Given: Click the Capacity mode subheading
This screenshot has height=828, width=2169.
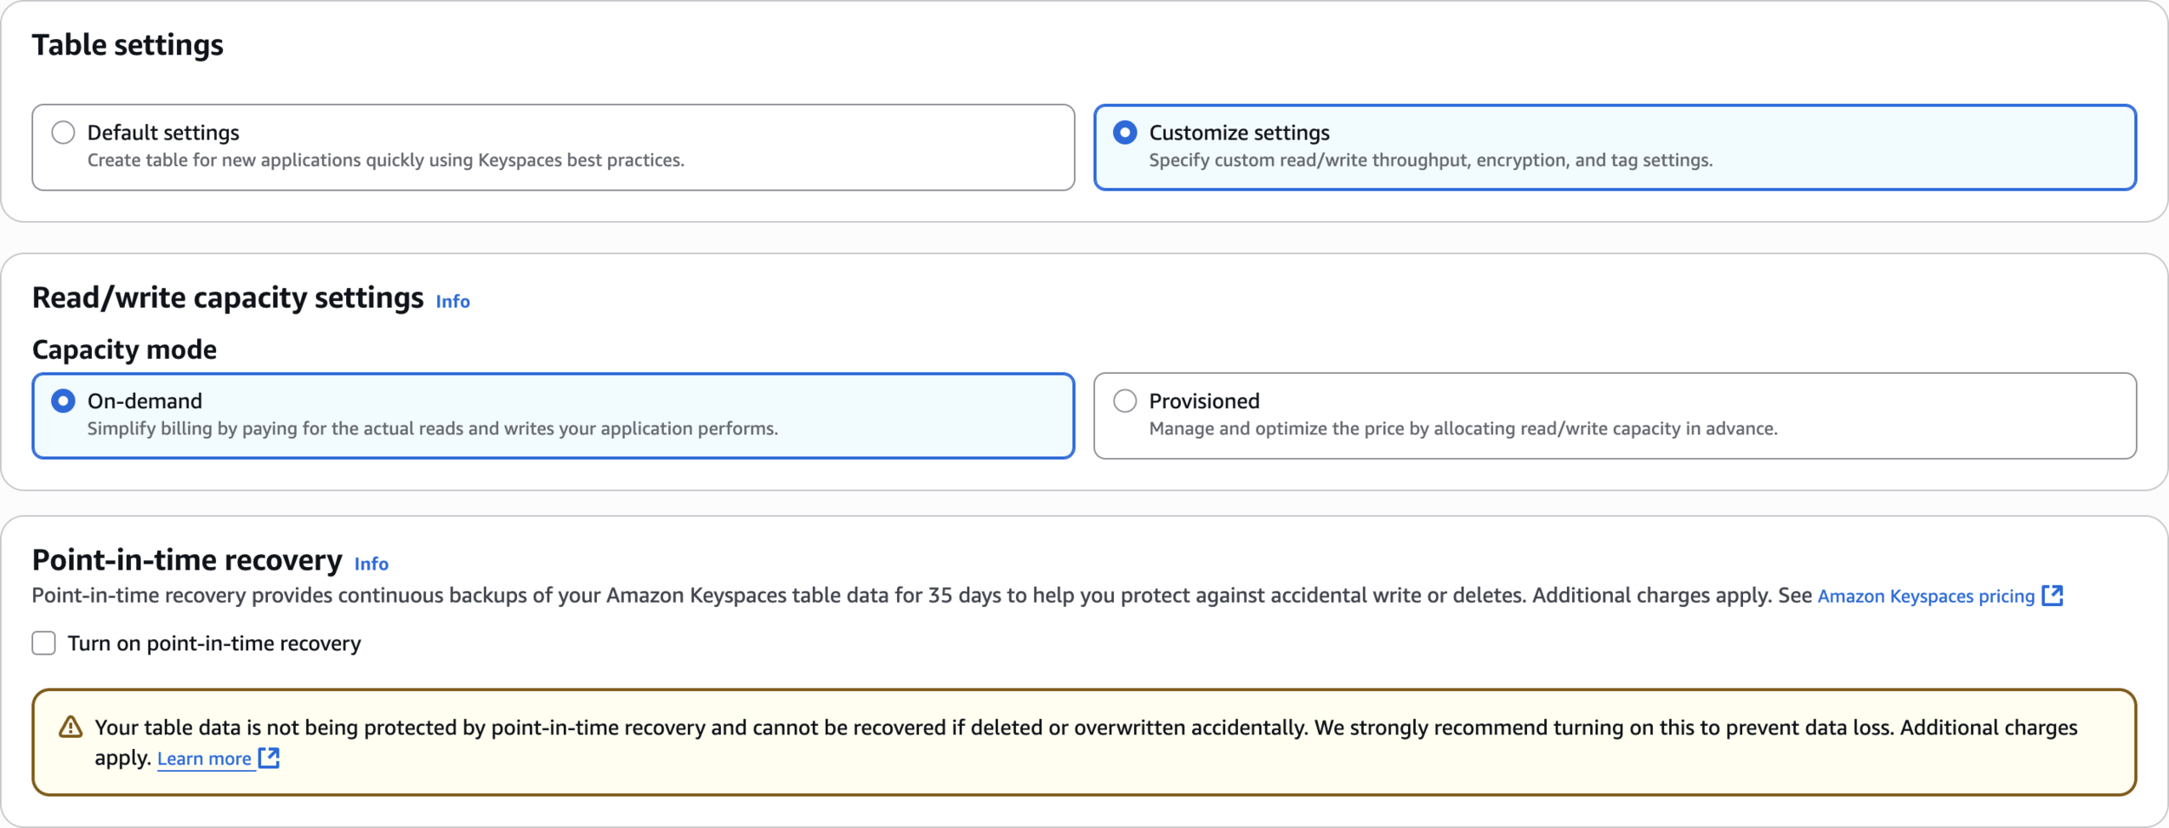Looking at the screenshot, I should (x=124, y=349).
